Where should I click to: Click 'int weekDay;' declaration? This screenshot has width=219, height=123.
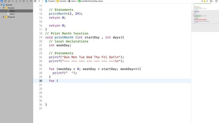click(60, 45)
